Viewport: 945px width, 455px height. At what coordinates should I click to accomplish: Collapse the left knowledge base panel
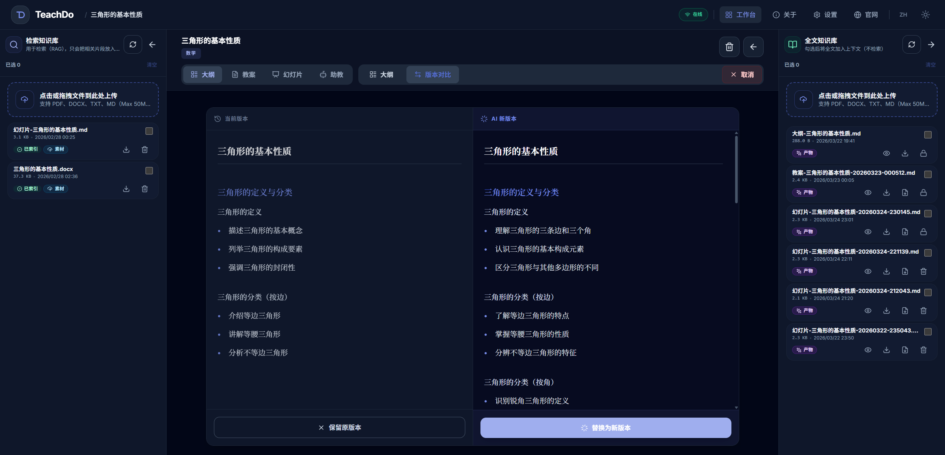click(x=152, y=44)
